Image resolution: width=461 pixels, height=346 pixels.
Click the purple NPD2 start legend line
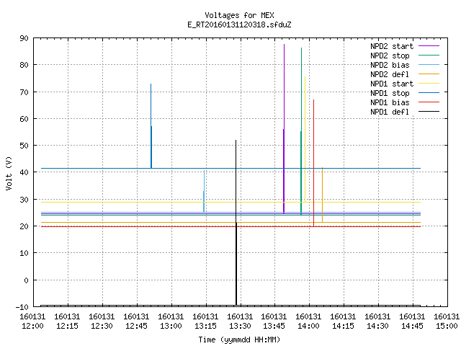[x=429, y=46]
